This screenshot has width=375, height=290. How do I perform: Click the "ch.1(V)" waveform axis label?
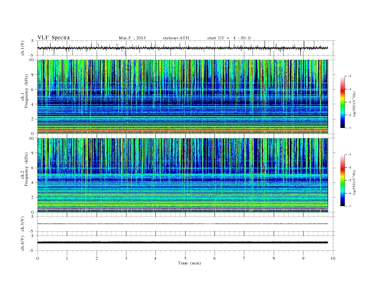point(23,48)
